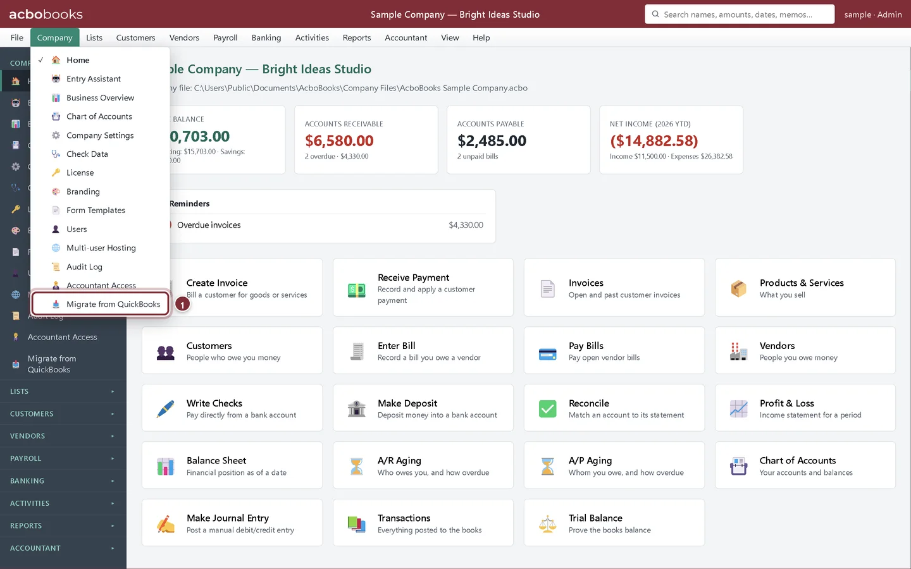Expand the CUSTOMERS sidebar section
911x569 pixels.
[63, 414]
